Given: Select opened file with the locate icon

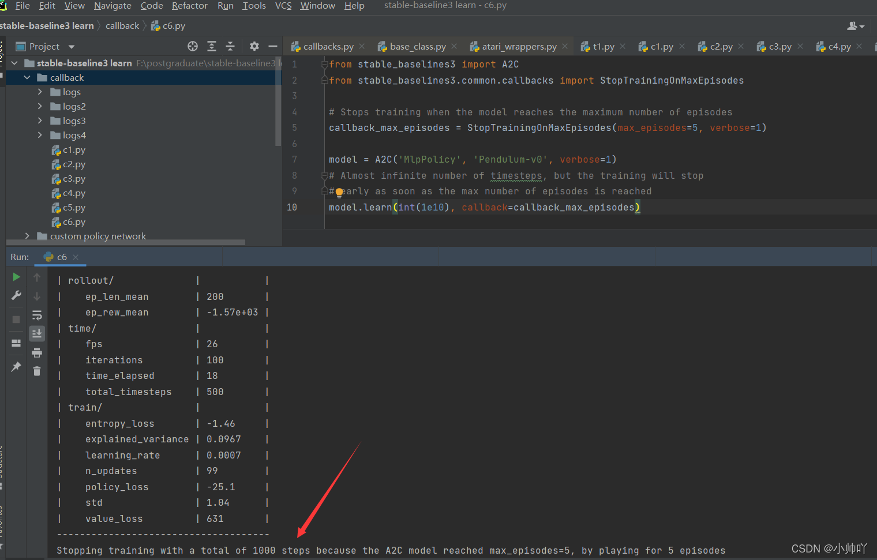Looking at the screenshot, I should point(192,46).
